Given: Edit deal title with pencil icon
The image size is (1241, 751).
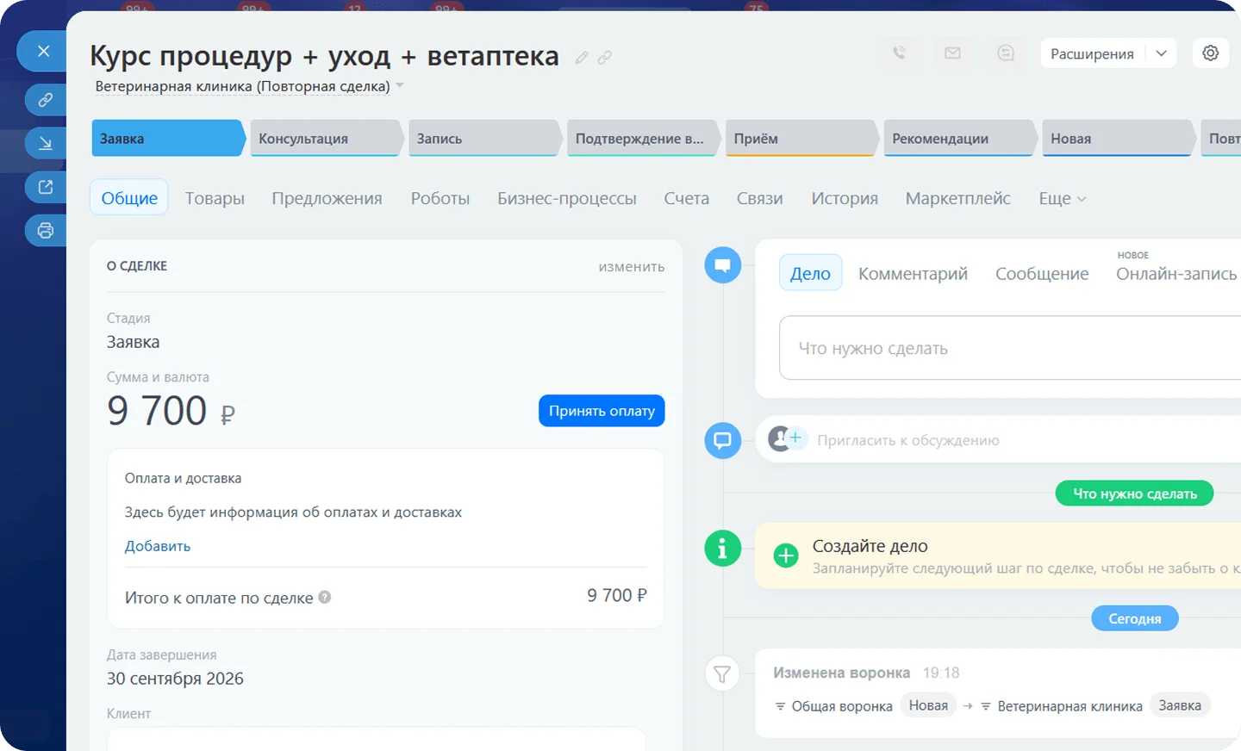Looking at the screenshot, I should coord(582,58).
